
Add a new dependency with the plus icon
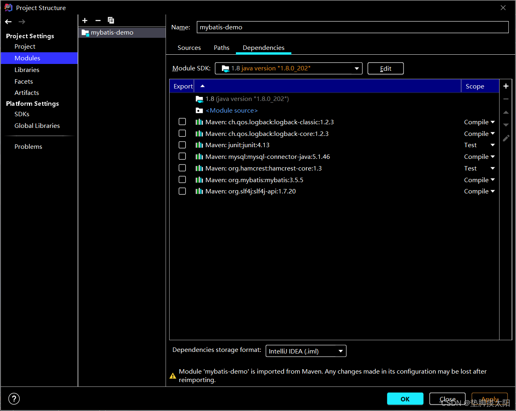tap(506, 86)
